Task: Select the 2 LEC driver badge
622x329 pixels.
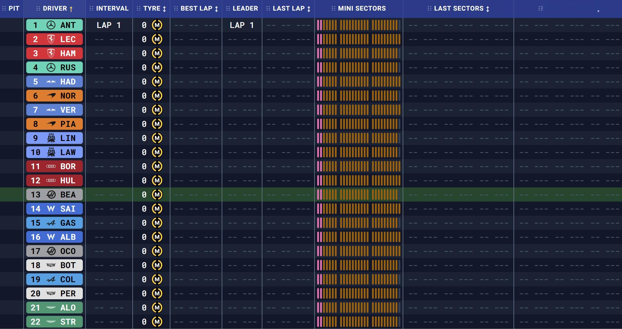Action: [x=55, y=39]
